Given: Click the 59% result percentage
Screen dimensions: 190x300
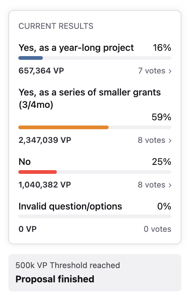Looking at the screenshot, I should [161, 117].
